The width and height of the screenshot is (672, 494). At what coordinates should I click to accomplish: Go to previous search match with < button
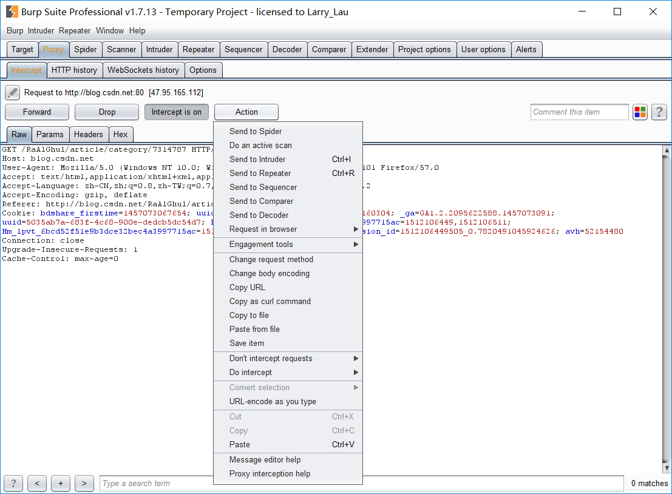click(37, 483)
